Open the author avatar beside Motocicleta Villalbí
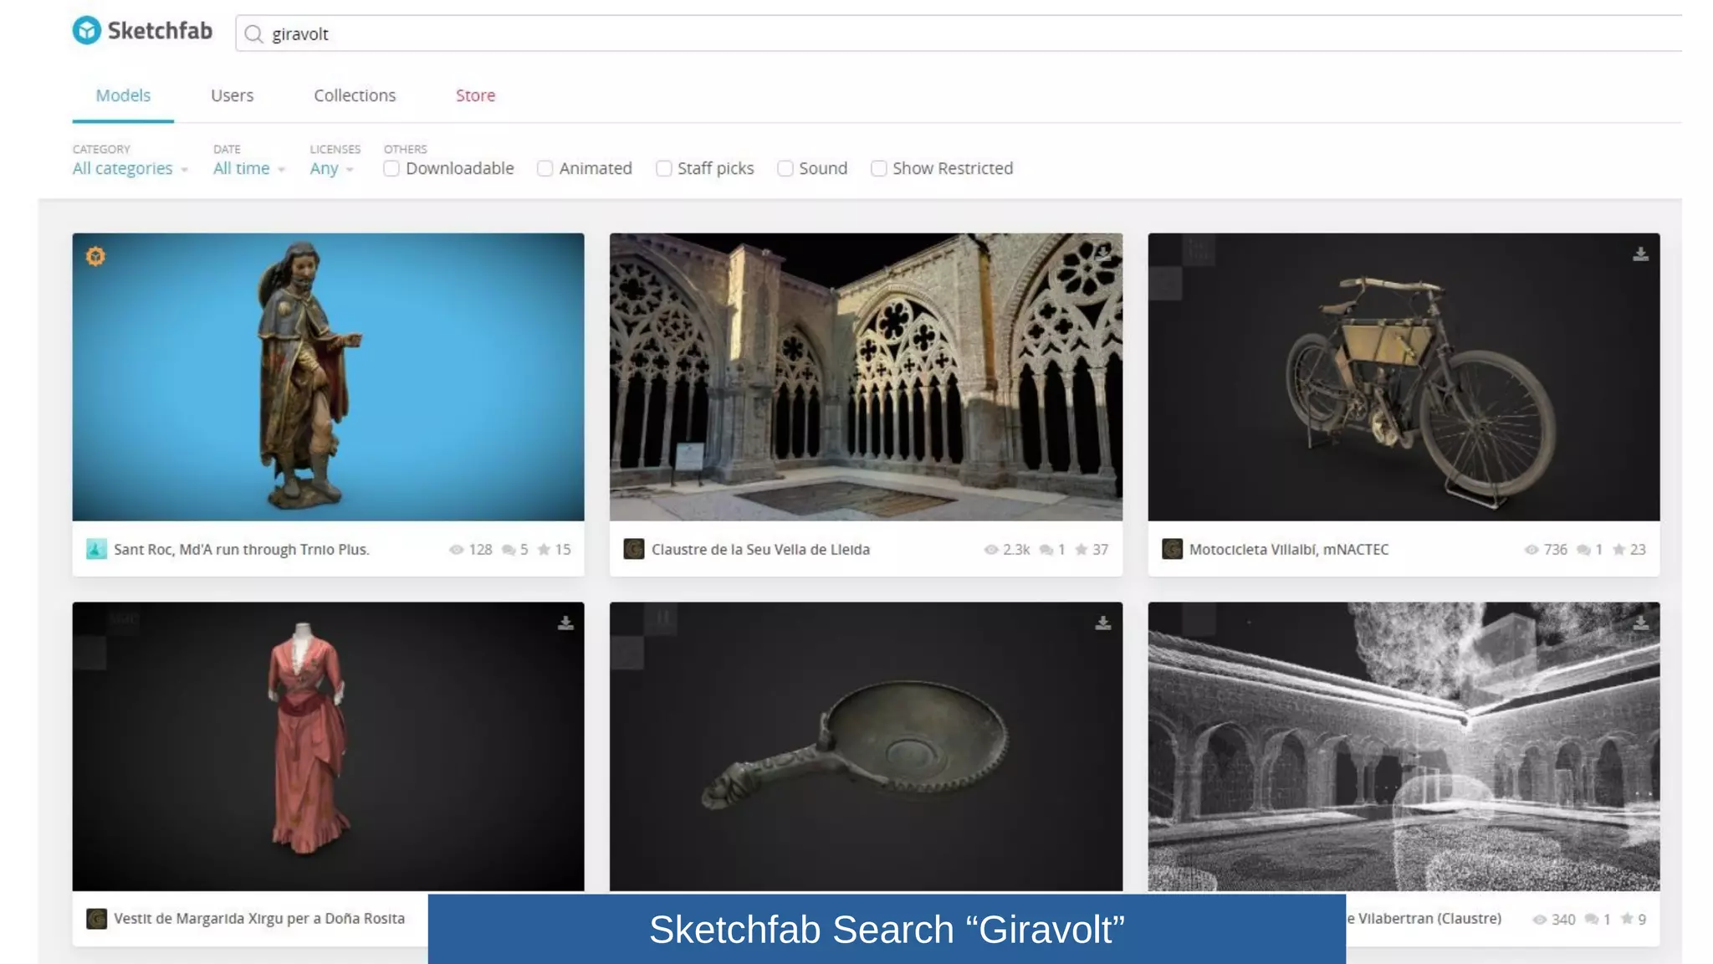The width and height of the screenshot is (1713, 964). 1172,550
